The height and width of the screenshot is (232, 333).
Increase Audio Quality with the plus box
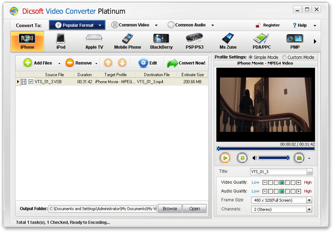pos(298,191)
